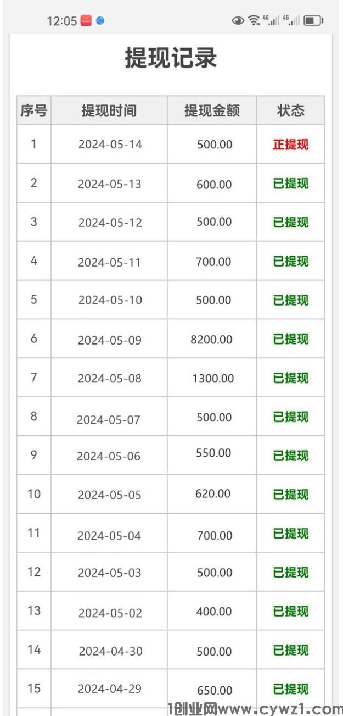
Task: Select the 8200.00 amount cell
Action: (211, 340)
